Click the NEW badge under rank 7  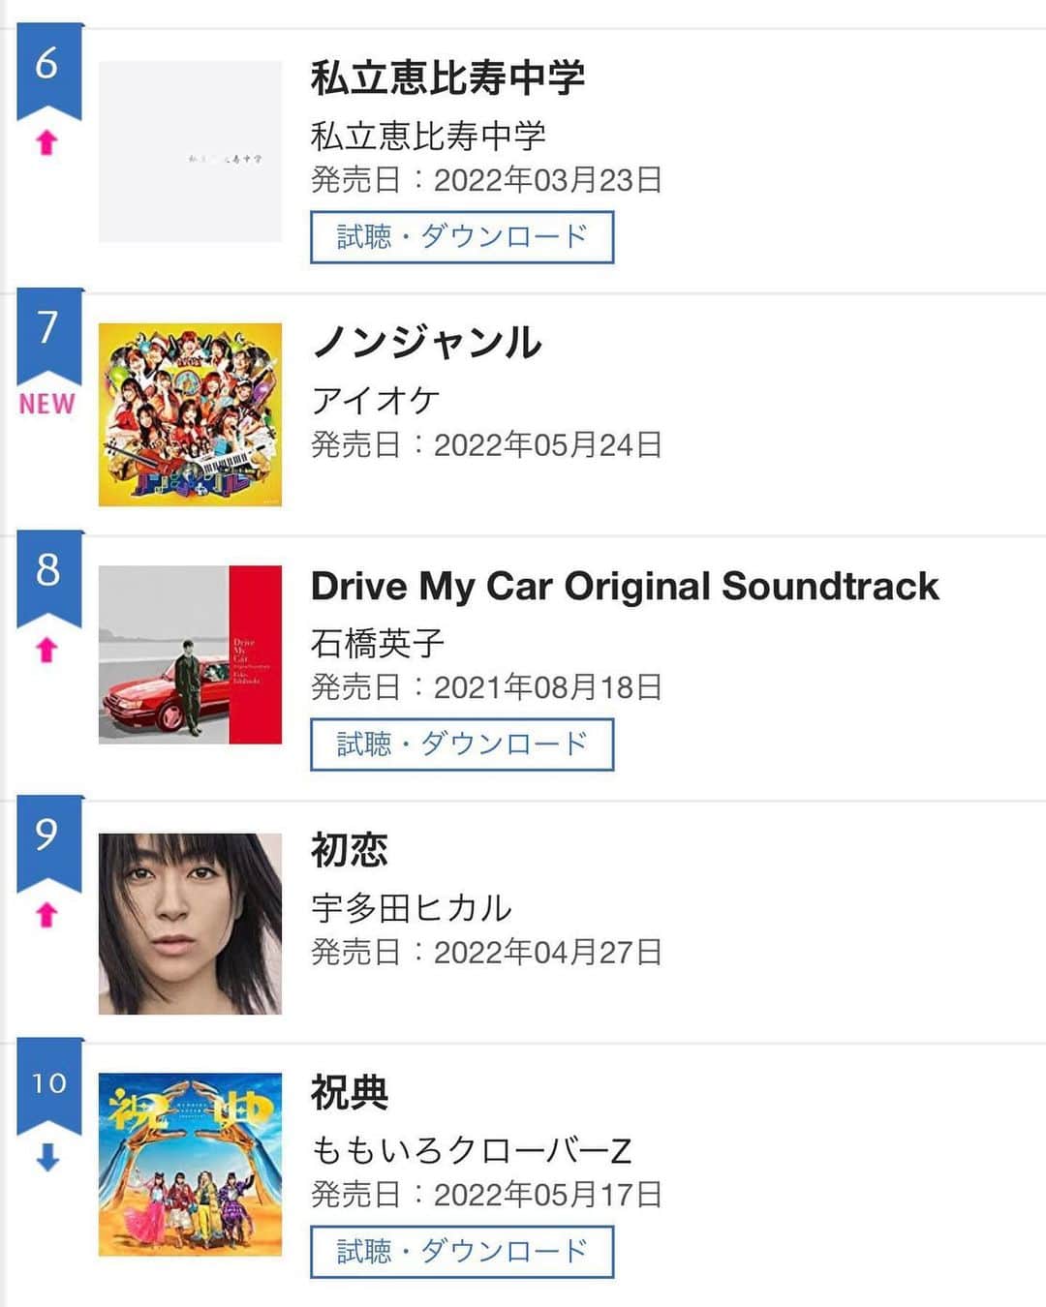[x=47, y=404]
